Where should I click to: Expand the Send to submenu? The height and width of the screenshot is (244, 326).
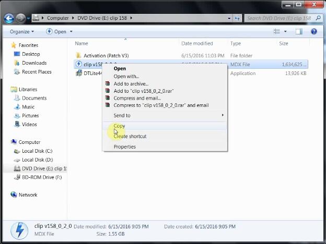165,115
